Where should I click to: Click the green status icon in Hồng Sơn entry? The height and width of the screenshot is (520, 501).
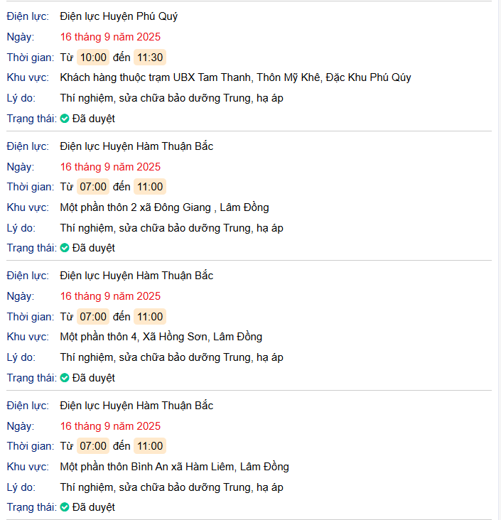point(65,378)
